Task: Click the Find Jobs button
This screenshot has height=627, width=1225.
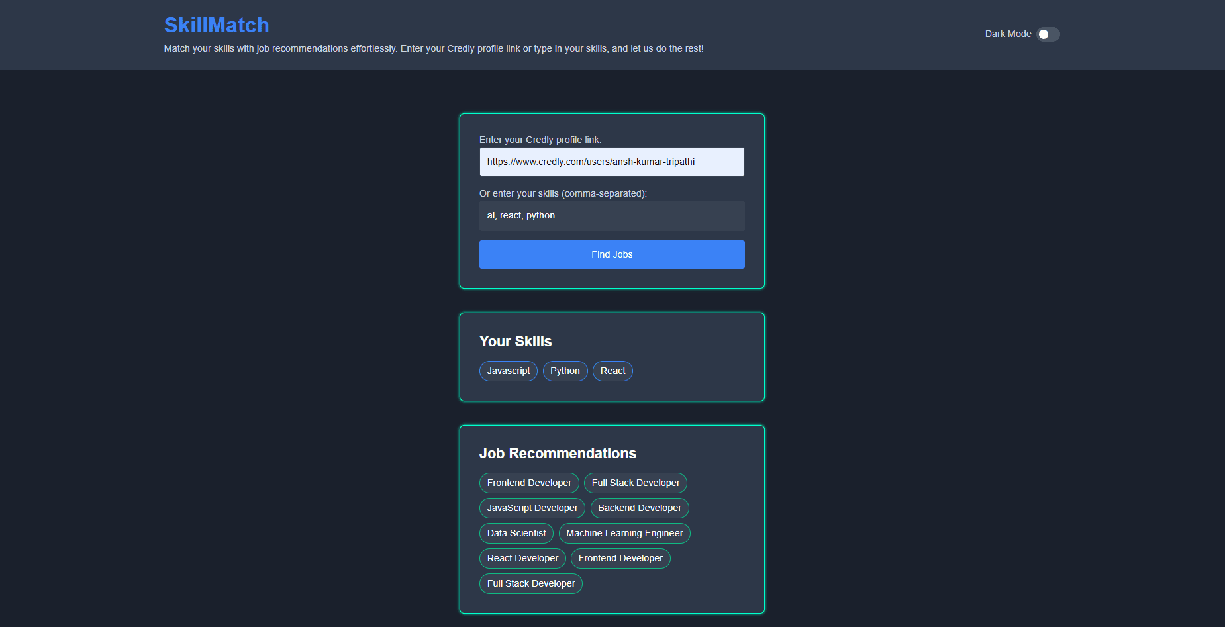Action: [611, 254]
